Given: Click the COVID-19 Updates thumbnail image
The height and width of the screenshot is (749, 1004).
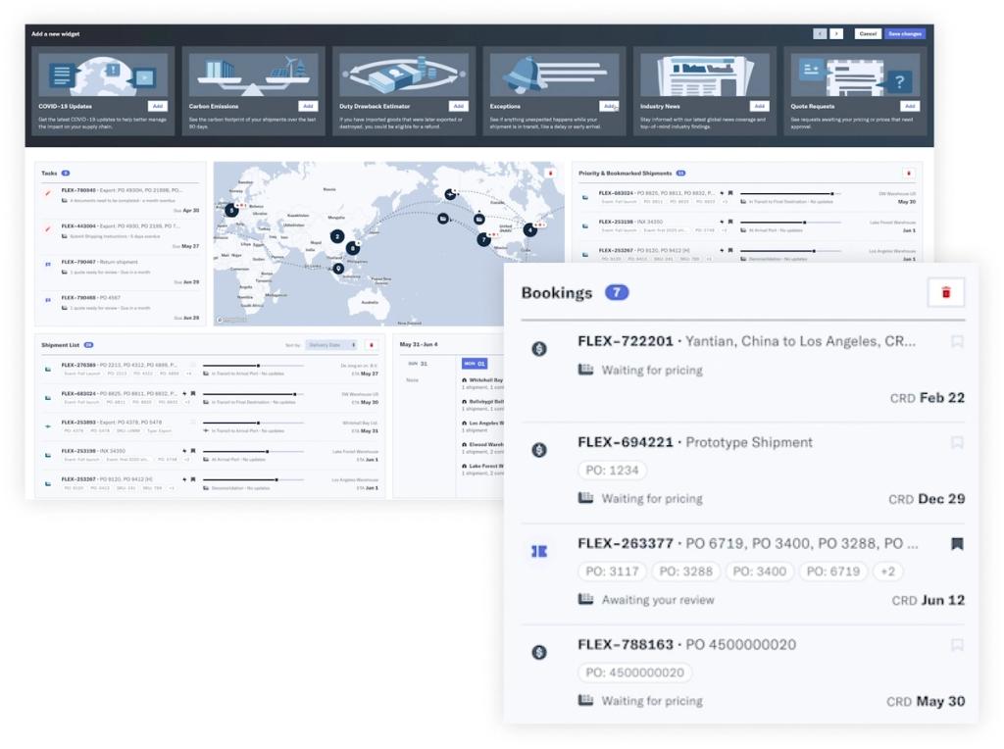Looking at the screenshot, I should (x=103, y=75).
